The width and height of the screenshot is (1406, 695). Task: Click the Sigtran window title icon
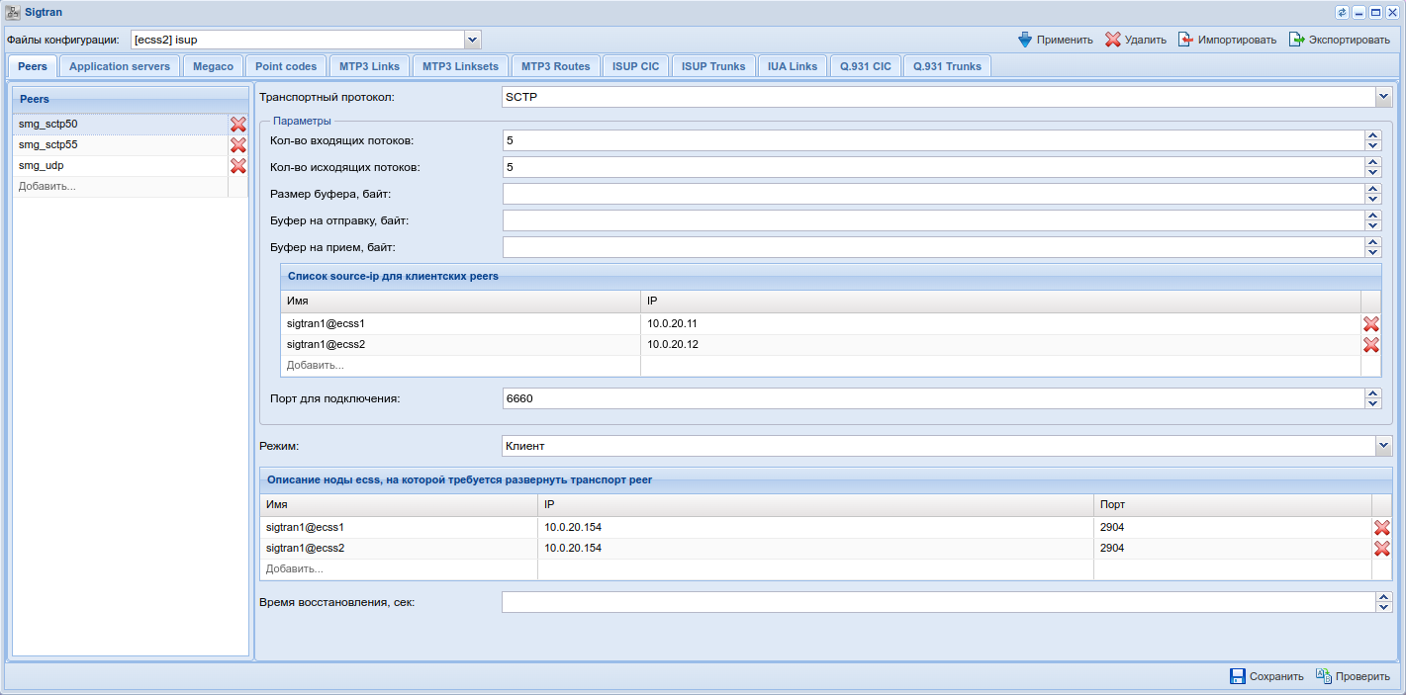14,12
